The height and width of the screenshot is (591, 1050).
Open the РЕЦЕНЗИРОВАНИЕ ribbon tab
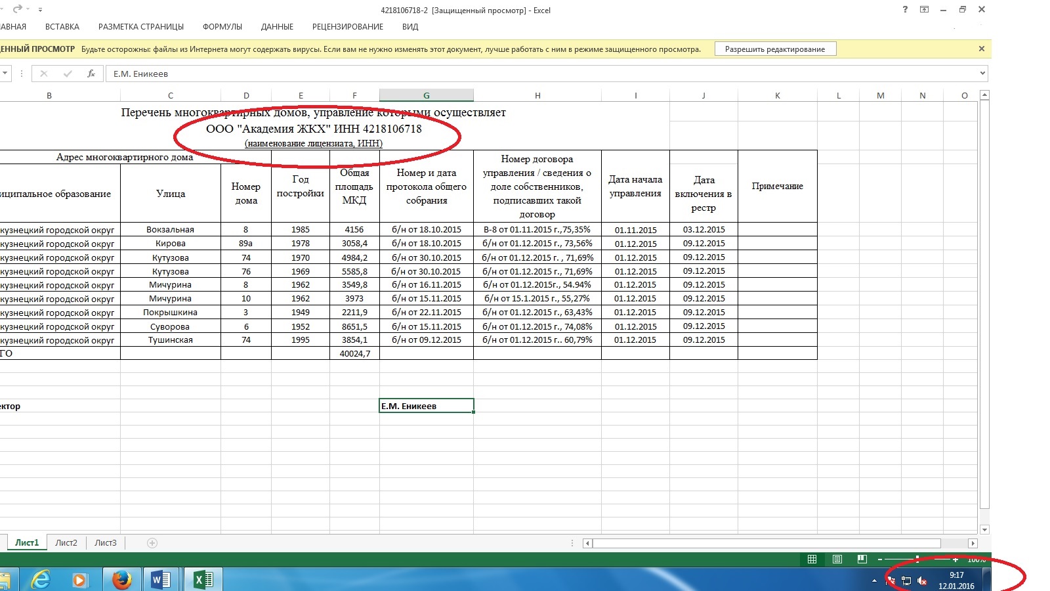[348, 27]
